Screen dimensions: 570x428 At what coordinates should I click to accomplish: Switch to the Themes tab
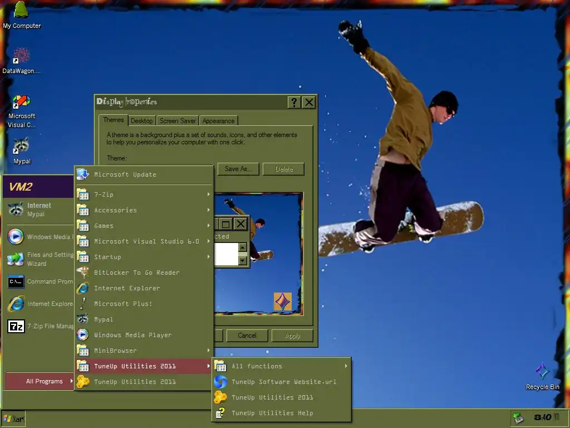[113, 120]
